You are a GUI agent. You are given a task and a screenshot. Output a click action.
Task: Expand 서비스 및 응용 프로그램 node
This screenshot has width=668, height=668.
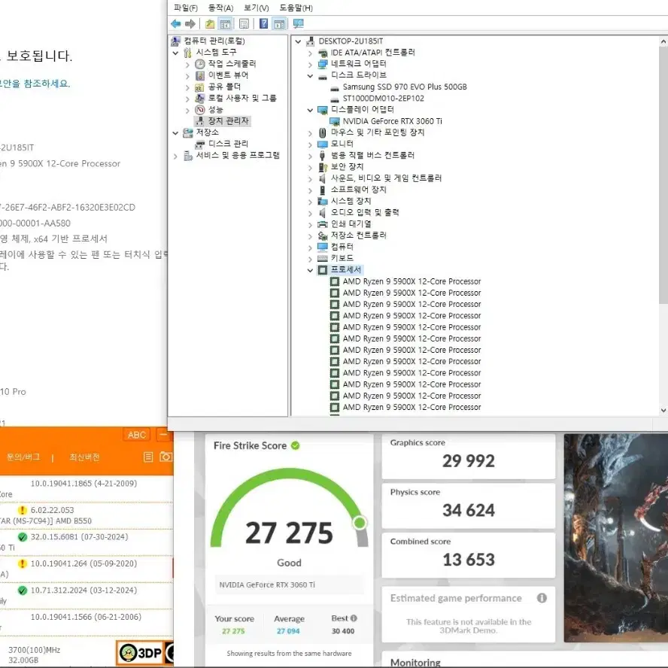tap(175, 156)
